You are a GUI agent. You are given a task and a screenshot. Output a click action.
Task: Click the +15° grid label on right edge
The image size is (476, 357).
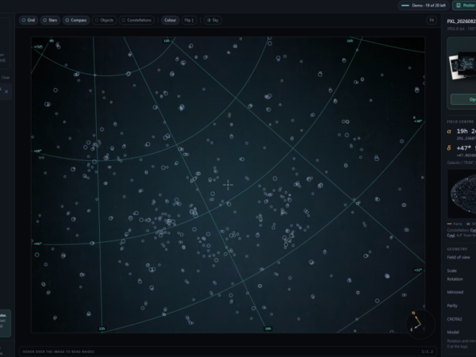pos(418,270)
